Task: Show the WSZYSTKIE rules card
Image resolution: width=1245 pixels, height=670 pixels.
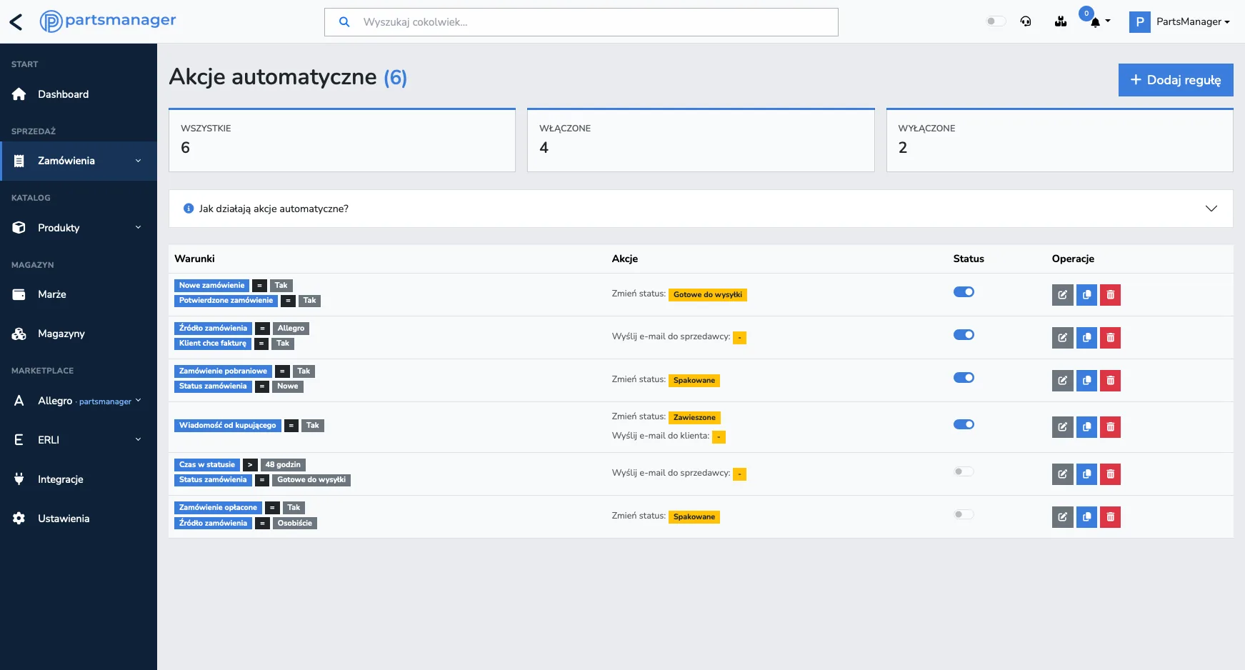Action: [342, 140]
